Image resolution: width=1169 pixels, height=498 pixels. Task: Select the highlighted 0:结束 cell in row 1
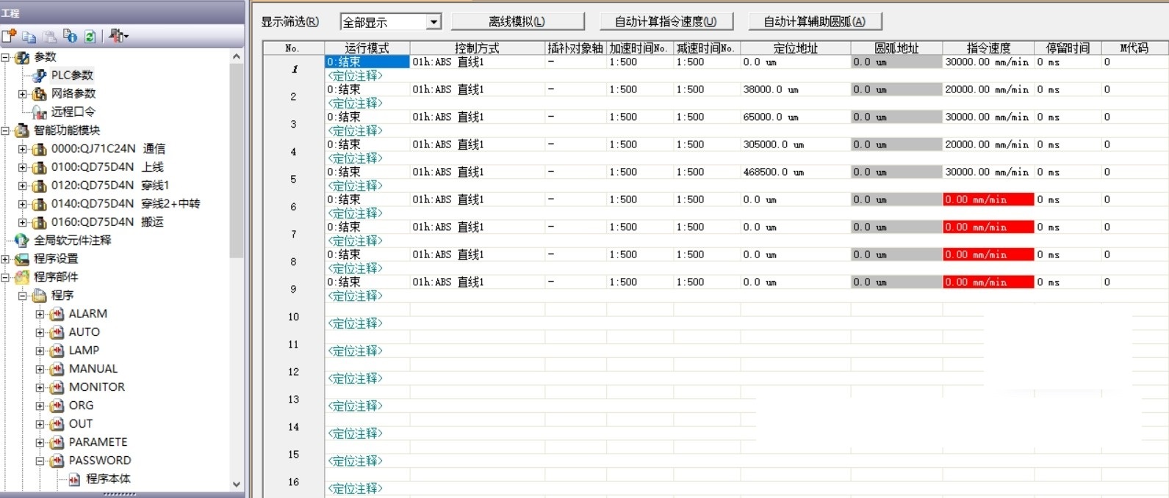[x=367, y=62]
